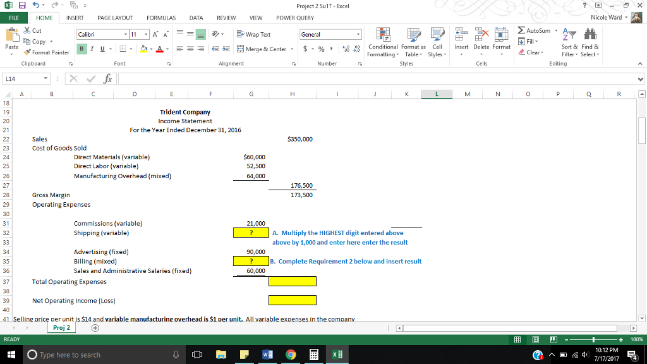Apply Cell Styles
The height and width of the screenshot is (364, 647).
pos(437,43)
